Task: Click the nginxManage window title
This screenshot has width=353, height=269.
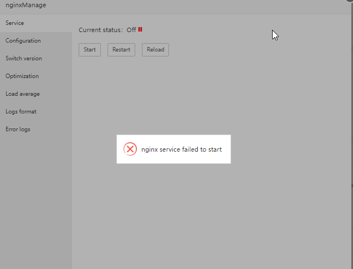Action: pos(26,5)
